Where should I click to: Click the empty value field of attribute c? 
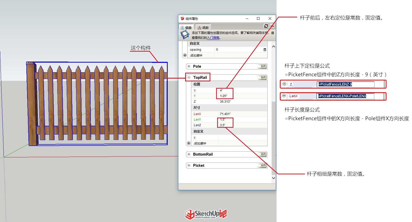(x=243, y=138)
